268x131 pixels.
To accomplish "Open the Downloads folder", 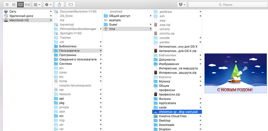I will [177, 125].
